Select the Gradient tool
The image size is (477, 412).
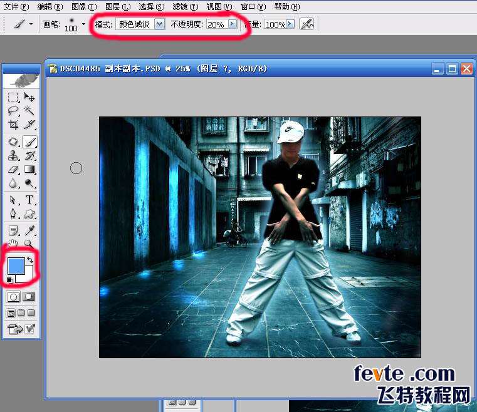[29, 170]
